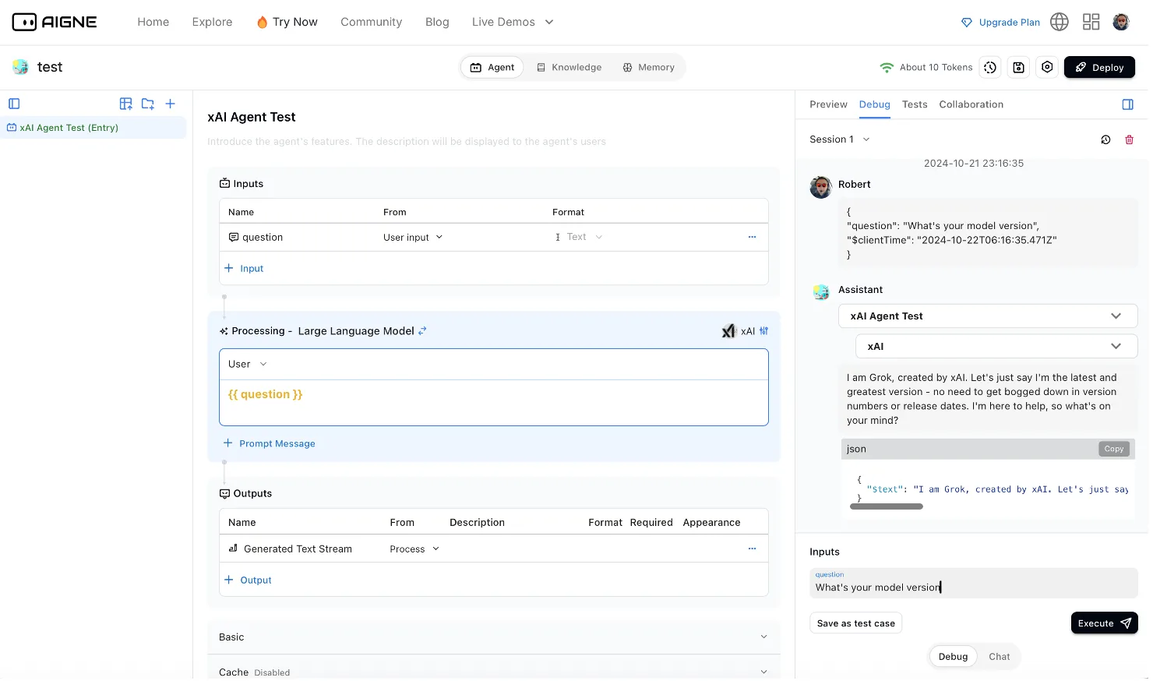Switch to the Agent tab
This screenshot has height=681, width=1153.
click(x=492, y=67)
